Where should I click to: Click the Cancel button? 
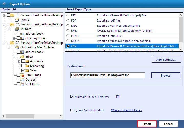168,124
